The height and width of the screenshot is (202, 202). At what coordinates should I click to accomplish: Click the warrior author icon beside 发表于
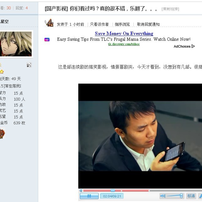click(49, 23)
